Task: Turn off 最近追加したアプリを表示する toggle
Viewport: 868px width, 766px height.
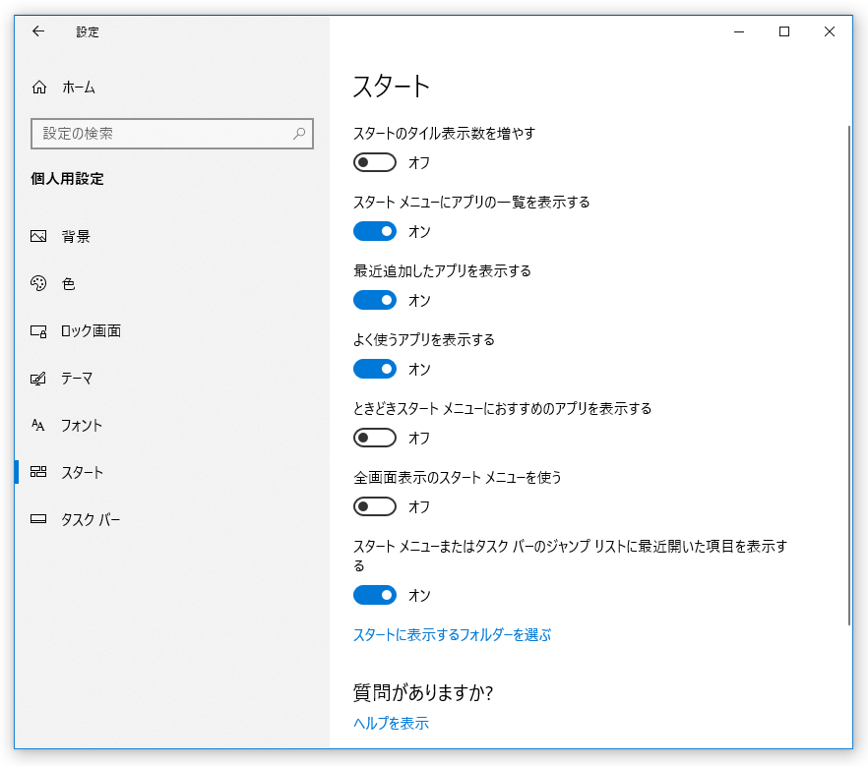Action: coord(375,300)
